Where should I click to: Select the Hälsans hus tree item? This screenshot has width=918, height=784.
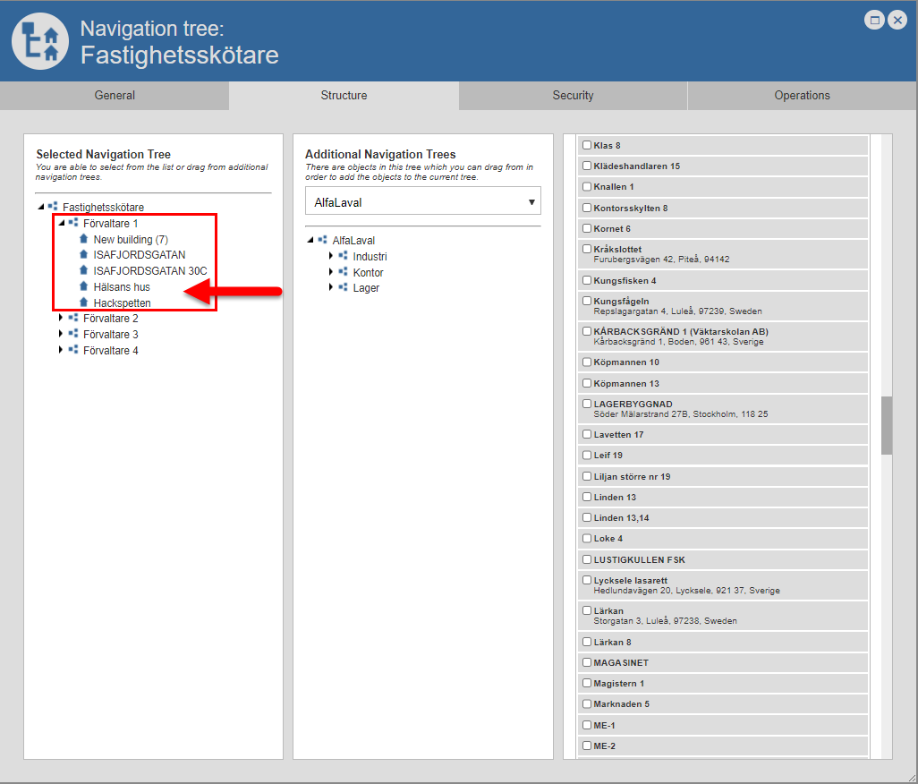click(x=122, y=287)
